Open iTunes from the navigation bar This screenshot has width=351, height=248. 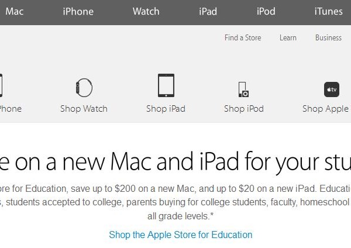328,12
